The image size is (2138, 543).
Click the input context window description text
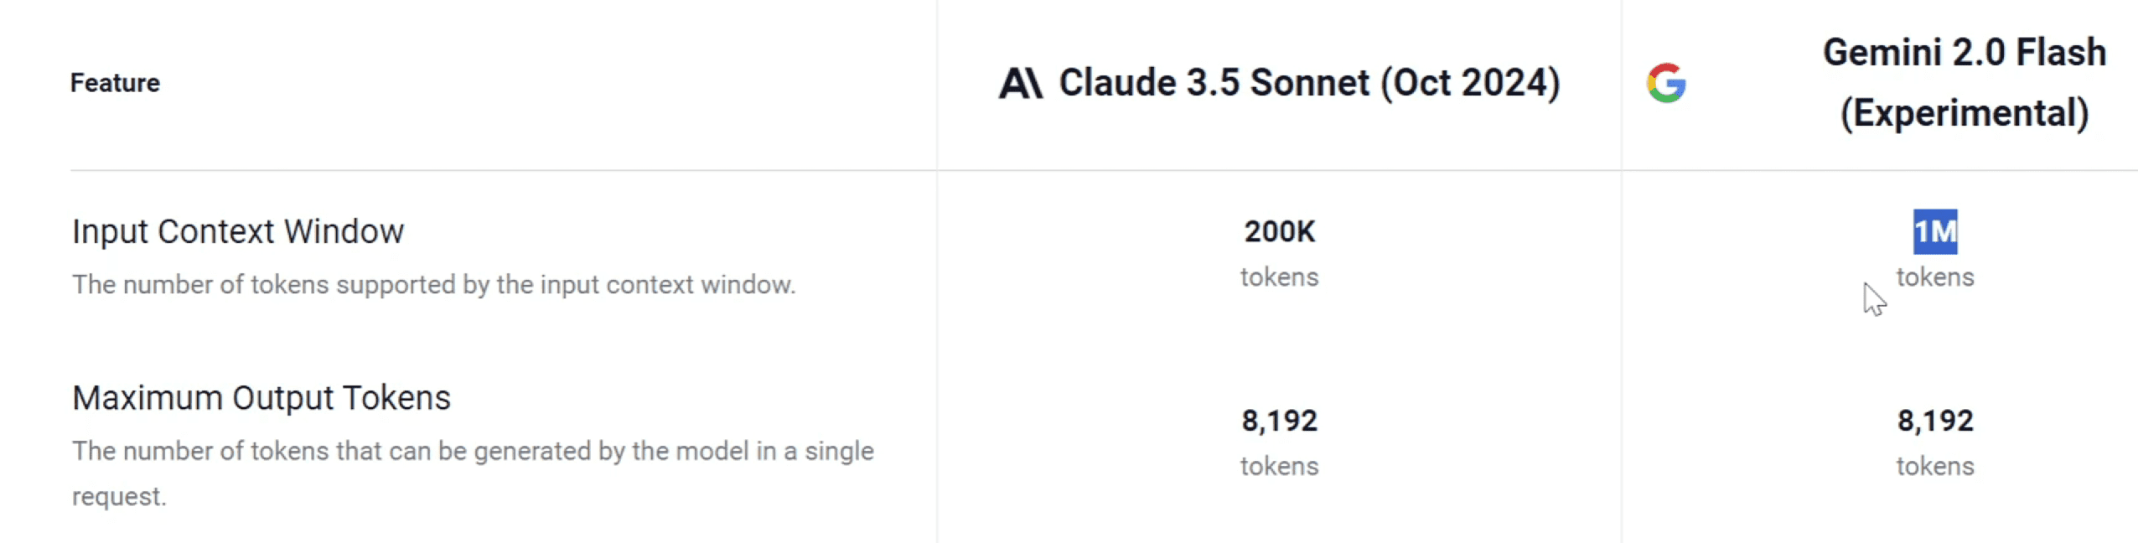pos(433,285)
